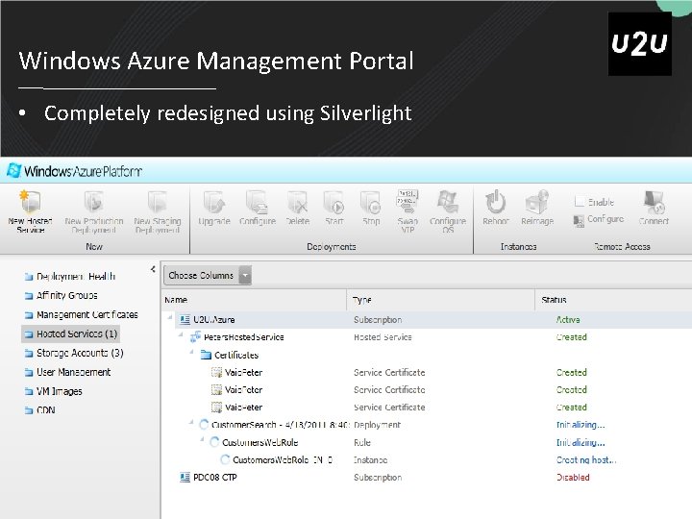This screenshot has height=519, width=692.
Task: Click the Configure OS icon
Action: 448,201
